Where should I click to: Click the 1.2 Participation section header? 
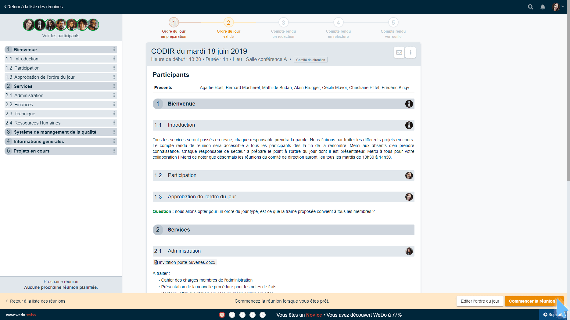(283, 175)
